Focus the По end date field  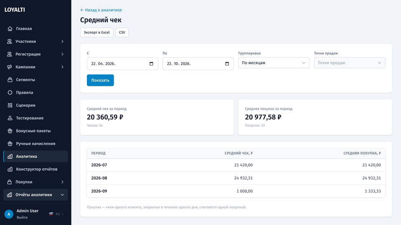pyautogui.click(x=198, y=63)
